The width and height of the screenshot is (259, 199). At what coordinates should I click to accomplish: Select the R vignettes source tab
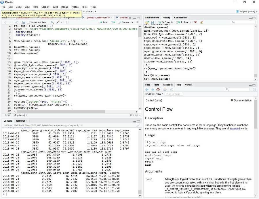point(69,18)
